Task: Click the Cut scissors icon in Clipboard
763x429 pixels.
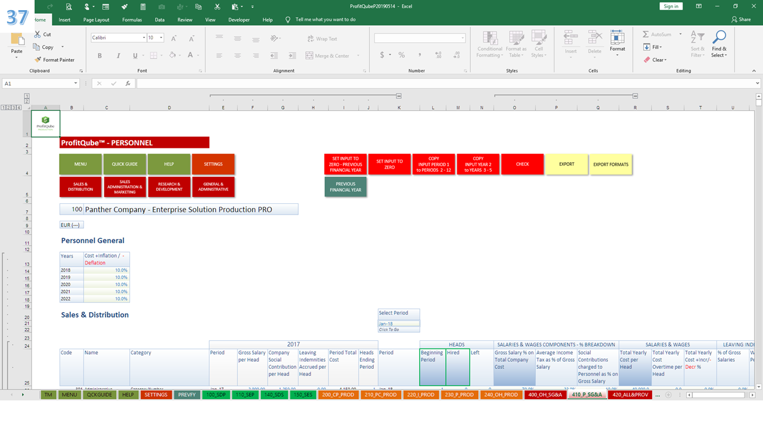Action: 38,35
